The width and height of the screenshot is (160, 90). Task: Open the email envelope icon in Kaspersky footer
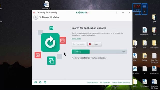(35, 82)
